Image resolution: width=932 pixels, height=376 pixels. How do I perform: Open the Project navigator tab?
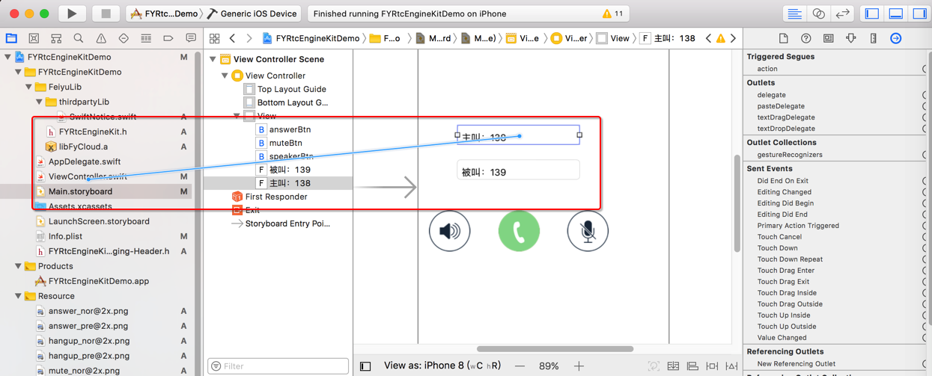pos(11,38)
